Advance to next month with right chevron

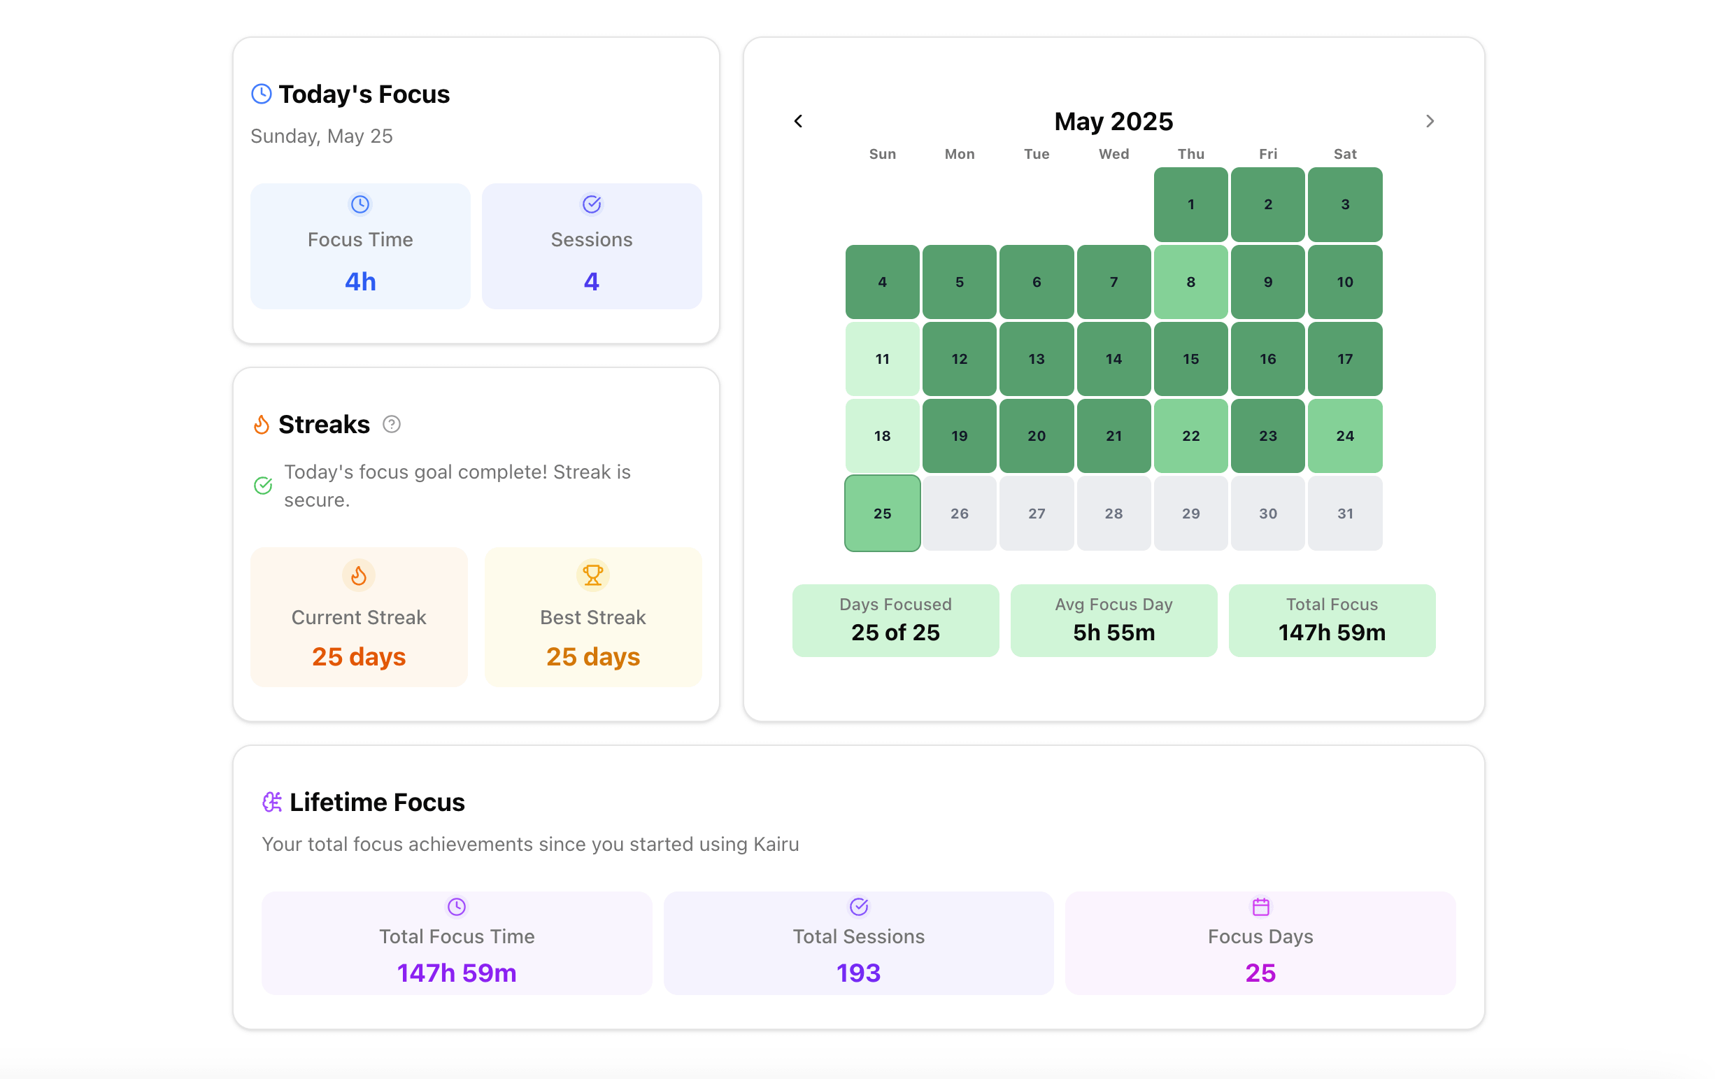(x=1430, y=121)
